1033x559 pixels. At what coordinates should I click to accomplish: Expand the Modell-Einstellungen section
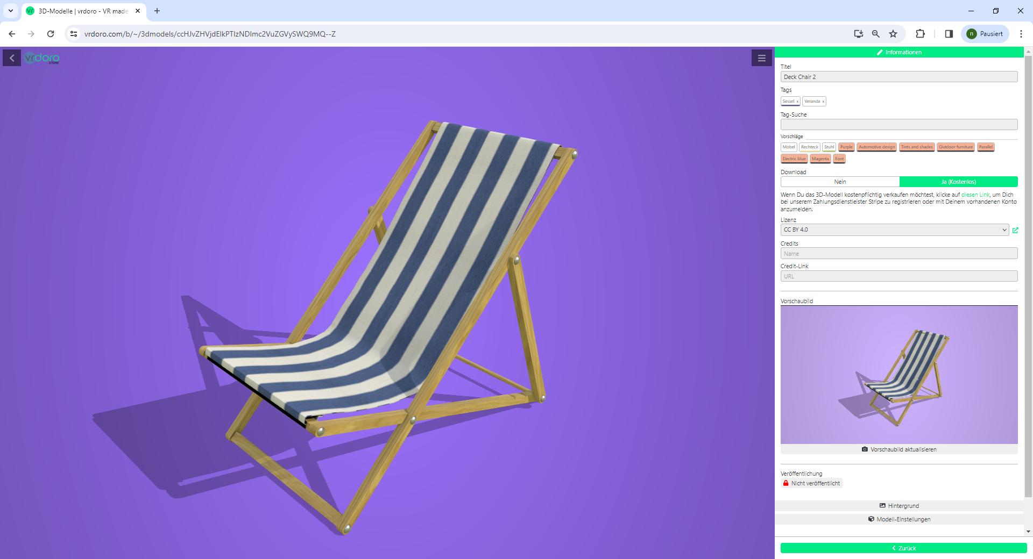point(899,519)
